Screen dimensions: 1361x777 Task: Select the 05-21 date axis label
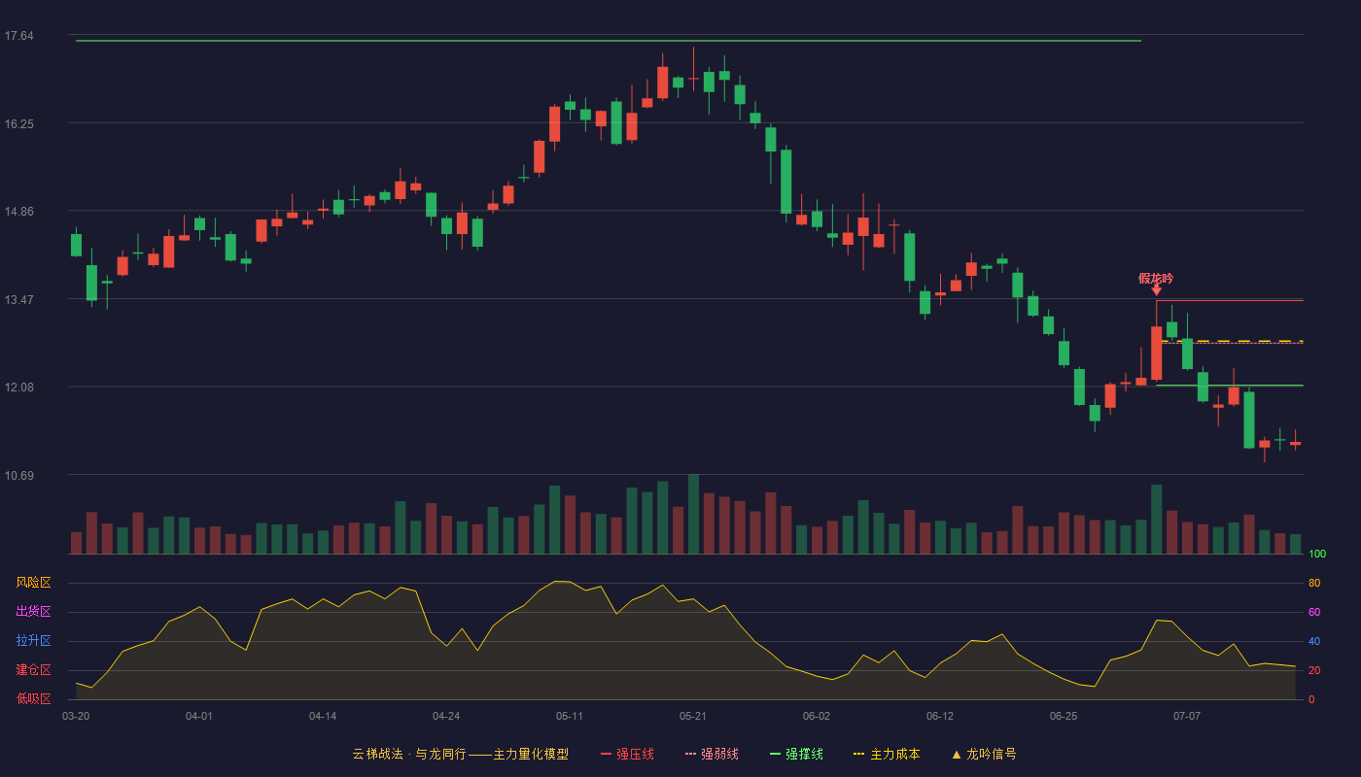click(693, 716)
